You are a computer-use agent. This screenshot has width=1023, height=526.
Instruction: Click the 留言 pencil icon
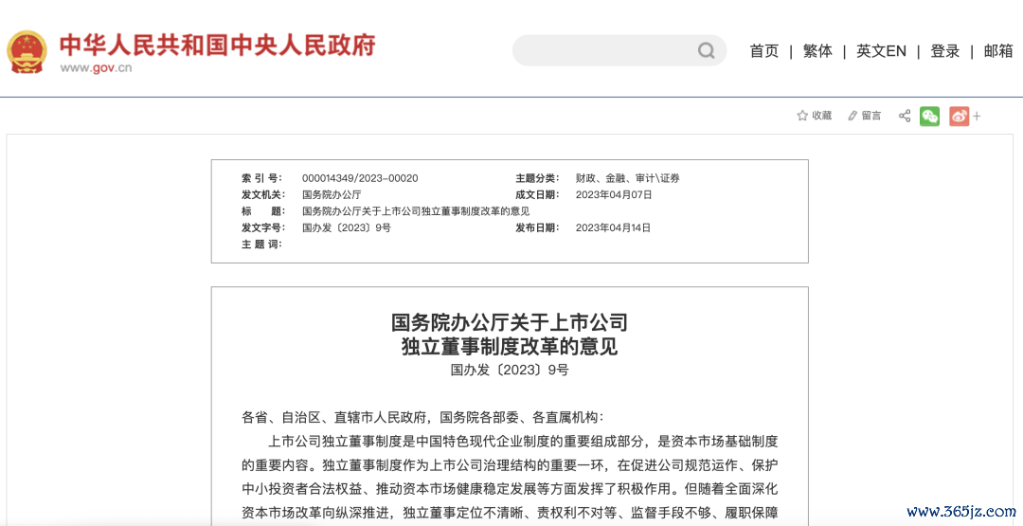pos(852,116)
